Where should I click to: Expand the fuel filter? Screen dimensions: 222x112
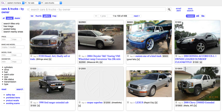coord(5,72)
